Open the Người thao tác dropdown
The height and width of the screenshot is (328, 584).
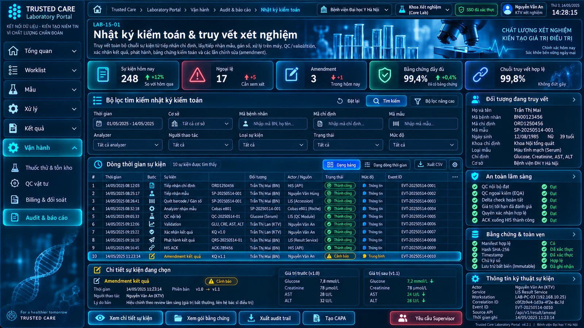click(200, 145)
